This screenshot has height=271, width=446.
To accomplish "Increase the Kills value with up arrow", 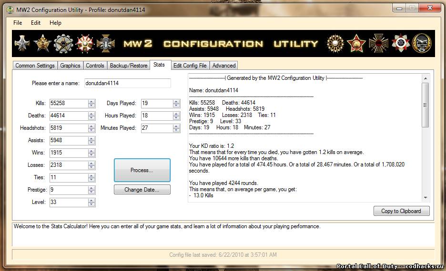I will point(91,101).
